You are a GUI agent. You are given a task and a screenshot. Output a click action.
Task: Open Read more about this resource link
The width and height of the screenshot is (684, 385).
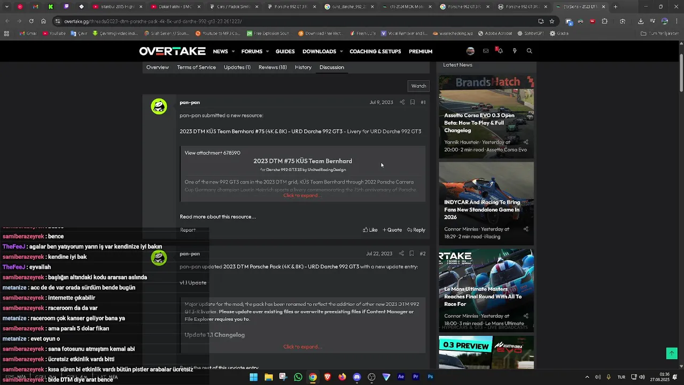pyautogui.click(x=218, y=217)
